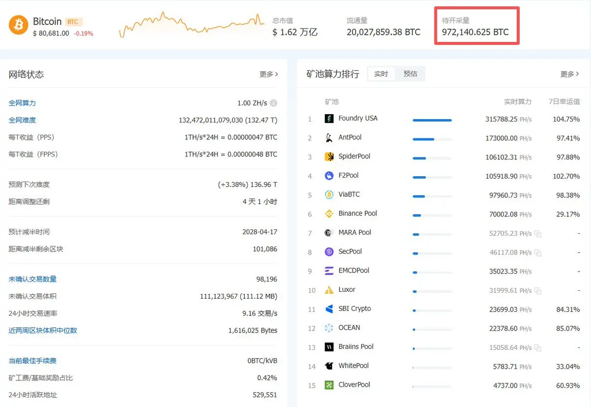Click the copy icon next to Luxor hashrate

pos(538,291)
